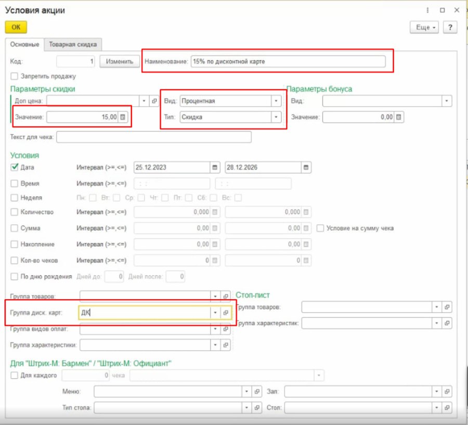Tick the Сумма condition checkbox
Viewport: 468px width, 425px height.
tap(14, 228)
